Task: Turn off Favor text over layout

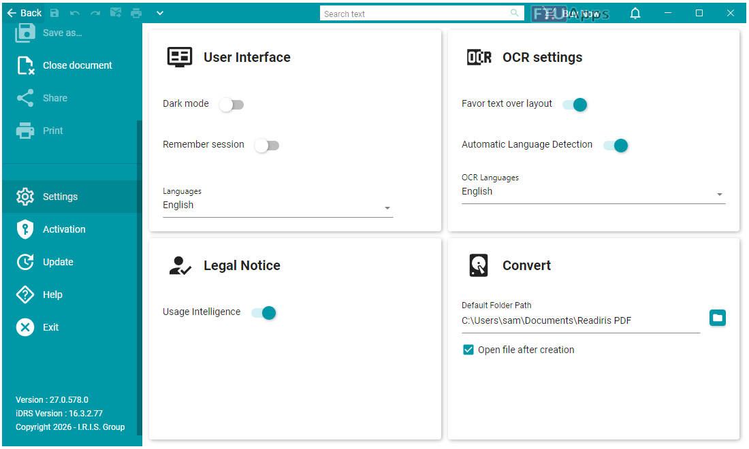Action: click(x=575, y=105)
